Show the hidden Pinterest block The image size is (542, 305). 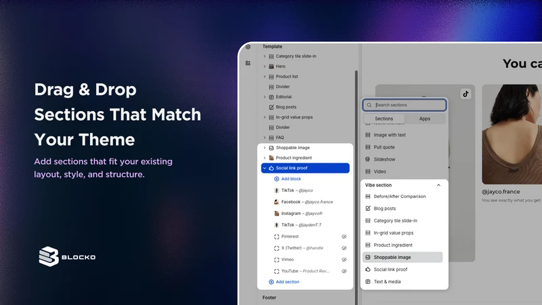[344, 237]
